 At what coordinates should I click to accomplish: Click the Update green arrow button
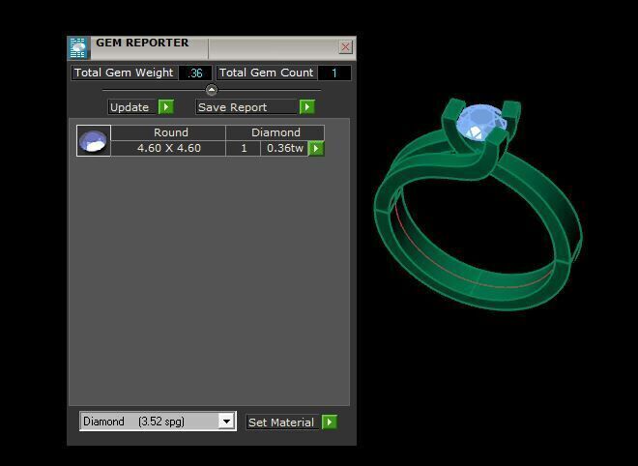click(x=166, y=107)
